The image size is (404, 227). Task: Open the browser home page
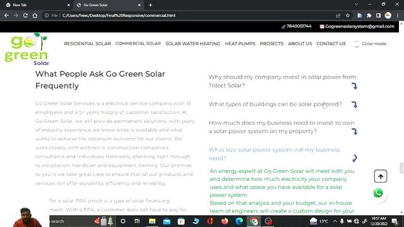(35, 15)
